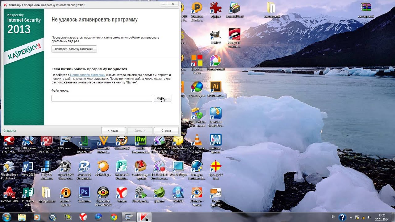Open RusTV Player desktop shortcut
This screenshot has width=395, height=222.
(x=178, y=169)
